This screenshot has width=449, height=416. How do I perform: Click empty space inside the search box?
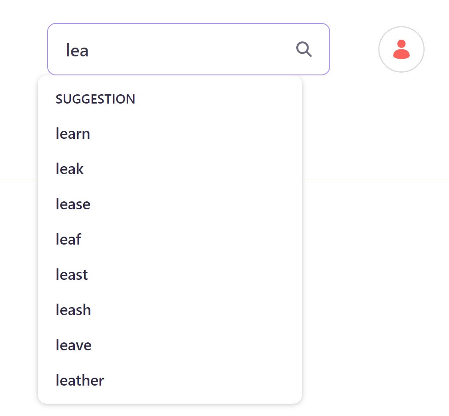coord(189,49)
